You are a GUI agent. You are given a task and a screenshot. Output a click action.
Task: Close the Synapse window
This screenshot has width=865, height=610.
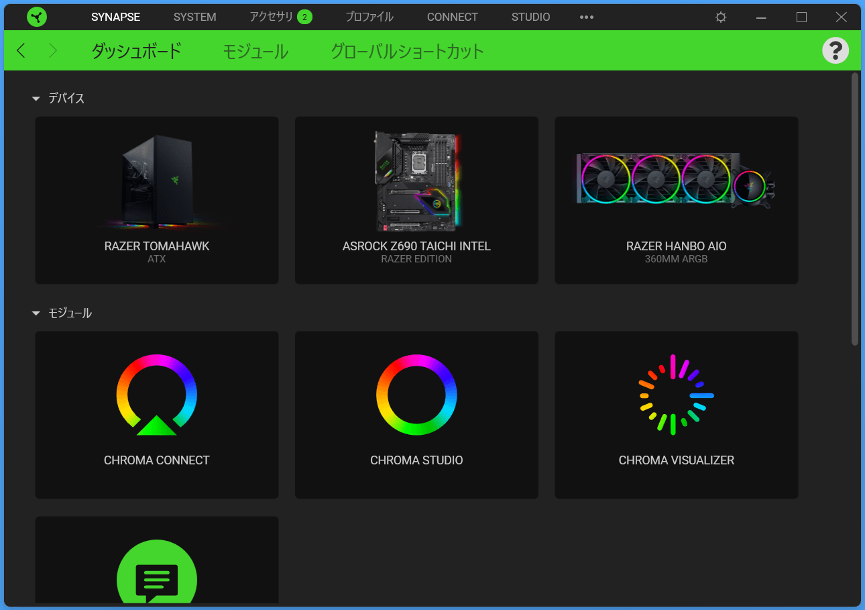(x=842, y=17)
